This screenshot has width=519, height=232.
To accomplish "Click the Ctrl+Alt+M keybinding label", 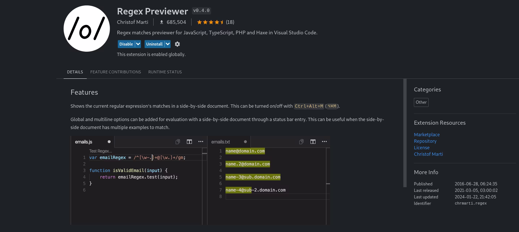I will (x=309, y=106).
